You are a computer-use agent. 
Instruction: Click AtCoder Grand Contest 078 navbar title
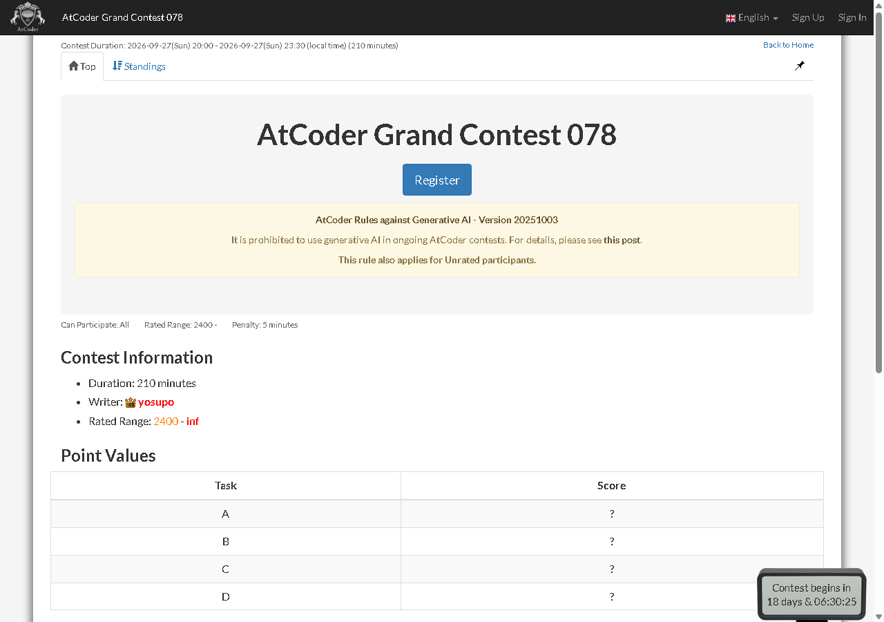coord(122,17)
